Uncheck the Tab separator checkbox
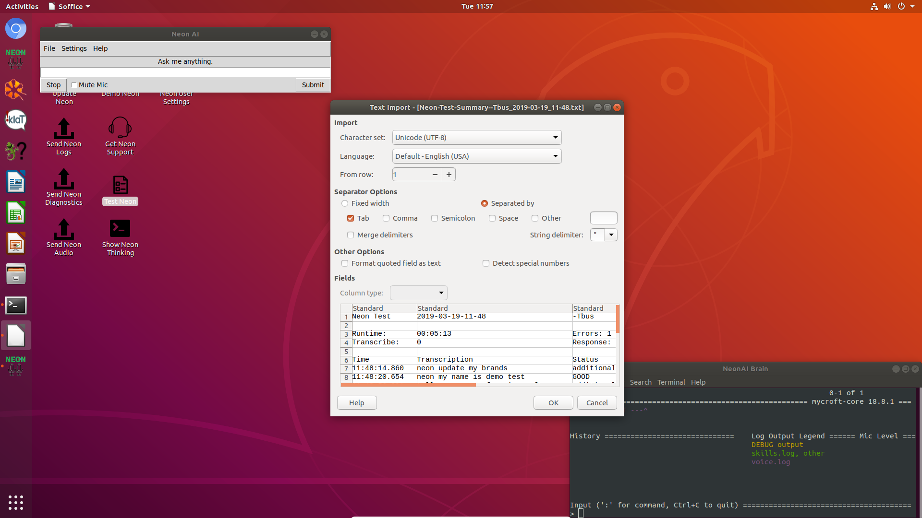This screenshot has height=518, width=922. (351, 218)
